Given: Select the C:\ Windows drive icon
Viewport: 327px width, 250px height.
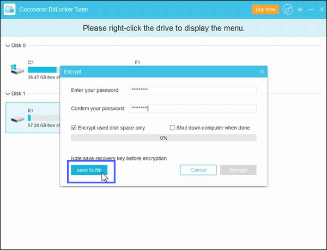Looking at the screenshot, I should [17, 69].
